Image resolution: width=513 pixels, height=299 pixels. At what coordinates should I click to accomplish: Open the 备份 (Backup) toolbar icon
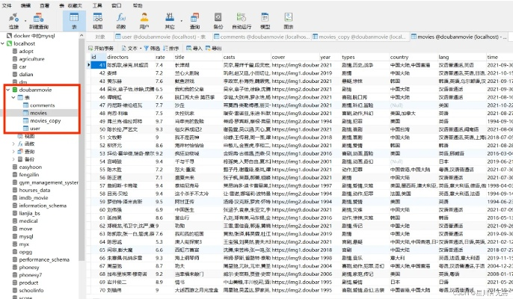click(x=217, y=18)
